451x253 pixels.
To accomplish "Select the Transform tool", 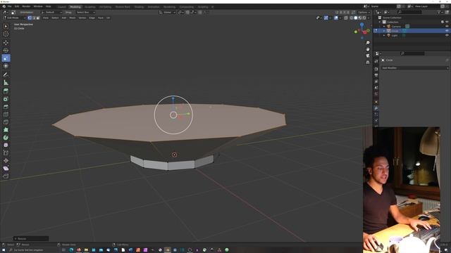I will (6, 66).
